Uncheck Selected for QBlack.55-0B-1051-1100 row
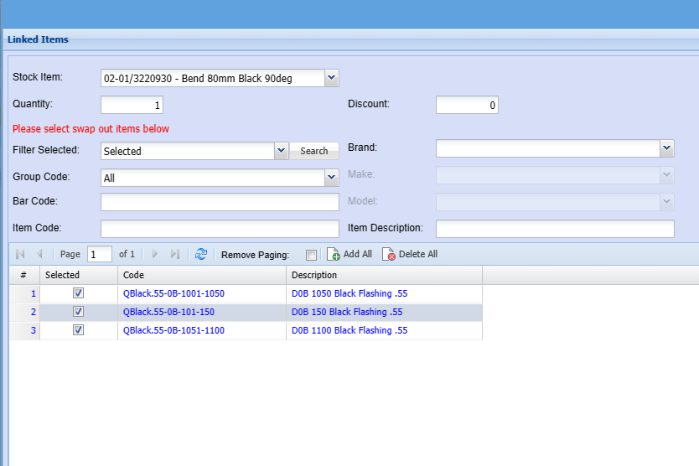Viewport: 699px width, 466px height. 78,330
